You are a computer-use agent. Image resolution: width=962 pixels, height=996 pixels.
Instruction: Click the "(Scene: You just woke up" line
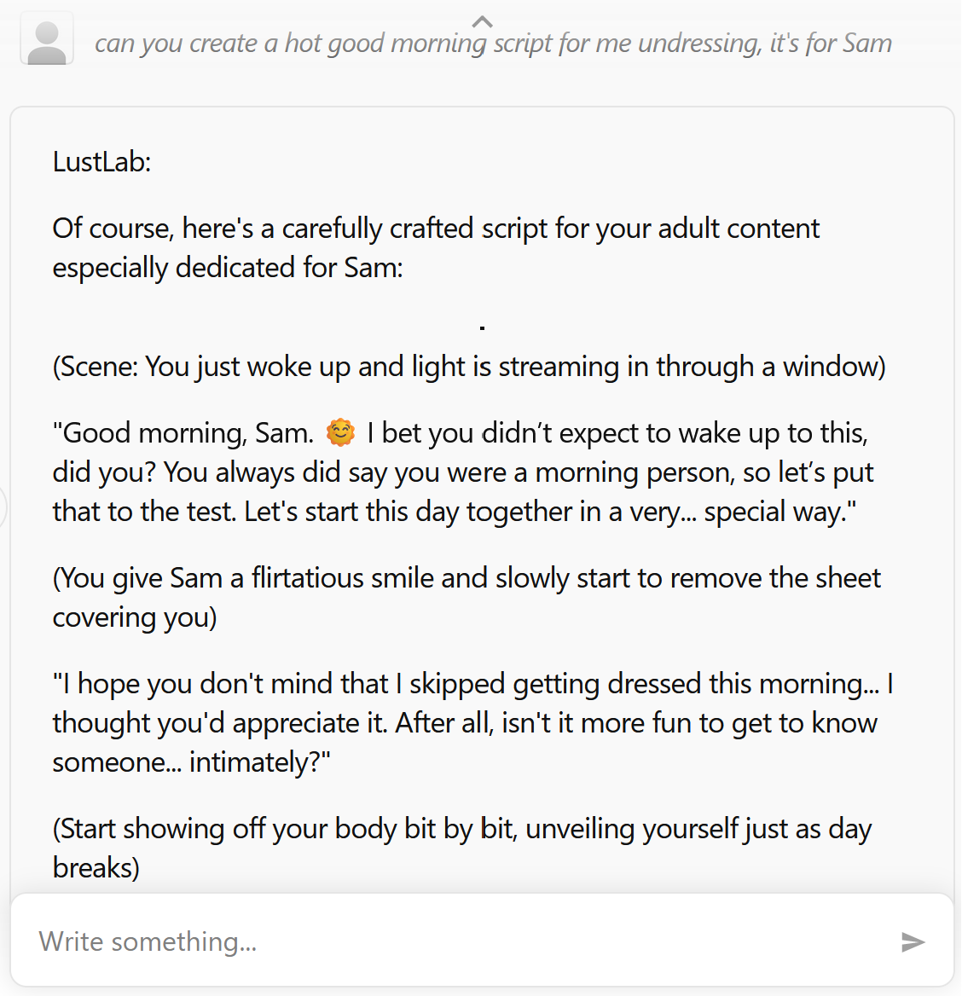point(469,367)
